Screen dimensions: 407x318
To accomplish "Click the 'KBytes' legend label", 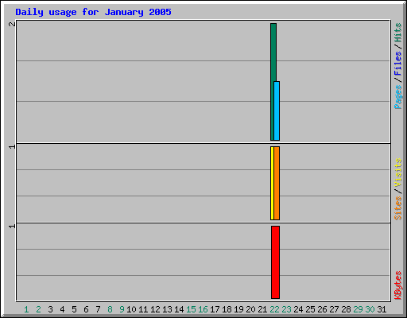I will [397, 285].
